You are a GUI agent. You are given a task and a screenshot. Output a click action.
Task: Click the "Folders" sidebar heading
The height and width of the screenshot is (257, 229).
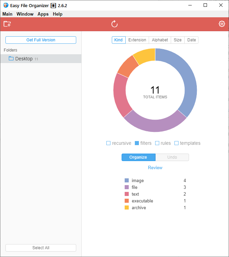click(11, 50)
